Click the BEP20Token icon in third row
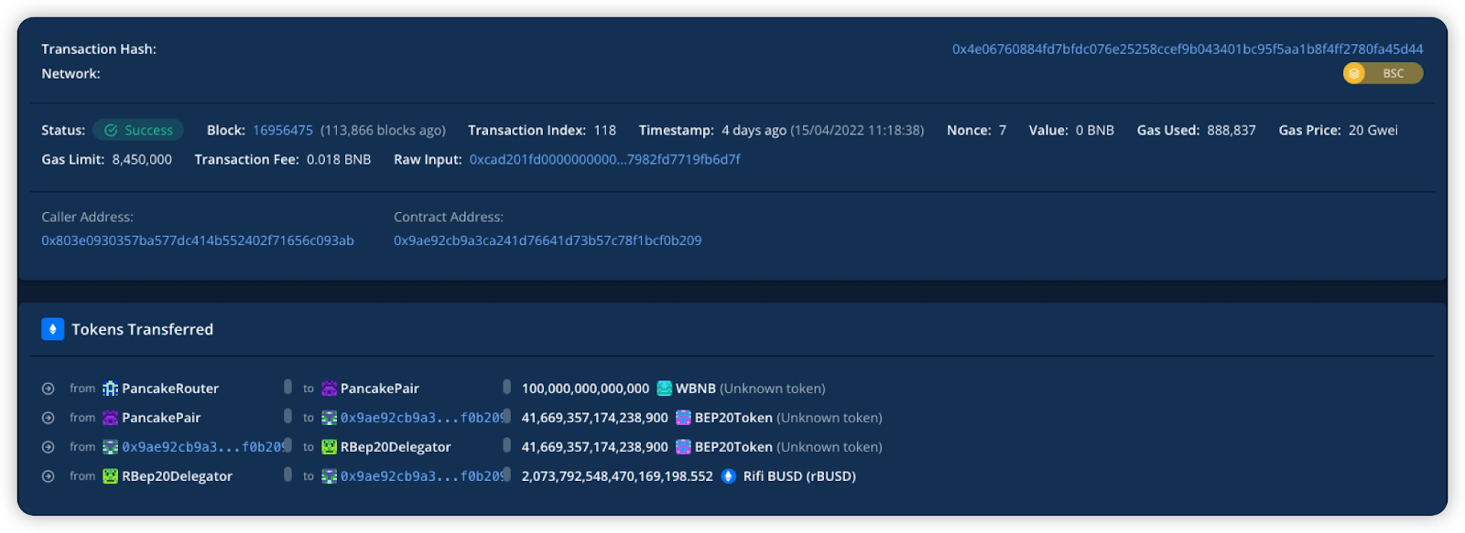This screenshot has width=1465, height=533. (683, 447)
